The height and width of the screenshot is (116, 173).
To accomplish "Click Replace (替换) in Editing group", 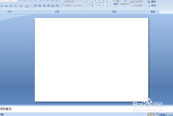I will [x=153, y=2].
